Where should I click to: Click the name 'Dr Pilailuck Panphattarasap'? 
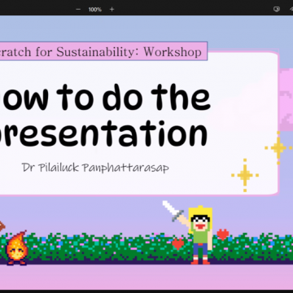pyautogui.click(x=95, y=168)
